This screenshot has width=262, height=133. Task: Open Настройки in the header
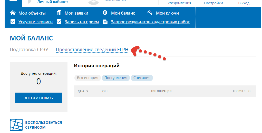click(214, 3)
